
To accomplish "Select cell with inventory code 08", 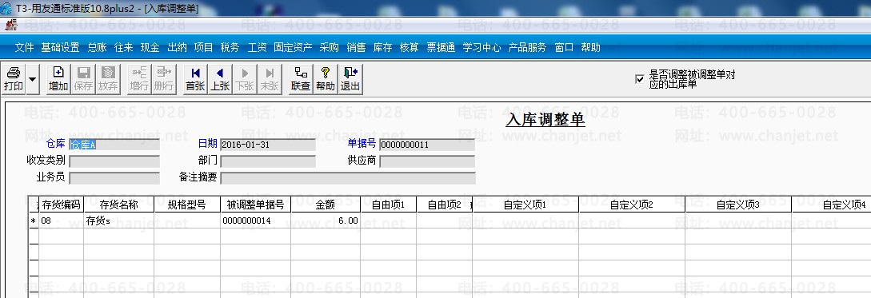I will point(61,221).
